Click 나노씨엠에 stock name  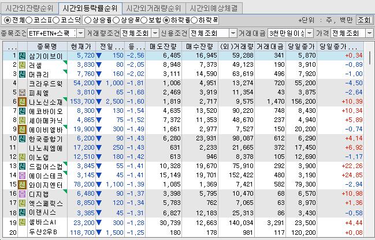pyautogui.click(x=46, y=148)
